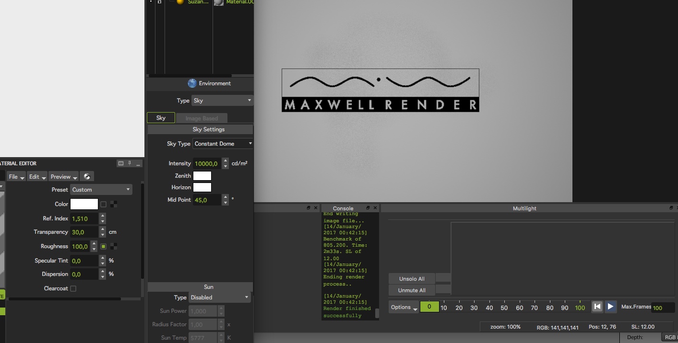Switch to the Image Based tab

tap(202, 118)
